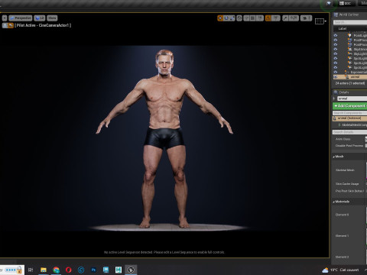Click the 'Skin Cache Usage' property label

[347, 183]
